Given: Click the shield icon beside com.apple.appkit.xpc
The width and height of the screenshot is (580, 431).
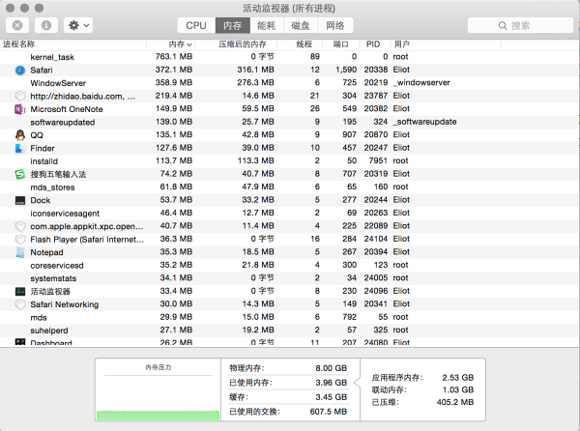Looking at the screenshot, I should [20, 226].
